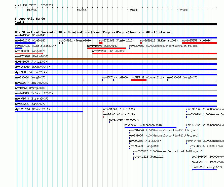Click esv26405 (Conrad2009) label

pyautogui.click(x=119, y=114)
